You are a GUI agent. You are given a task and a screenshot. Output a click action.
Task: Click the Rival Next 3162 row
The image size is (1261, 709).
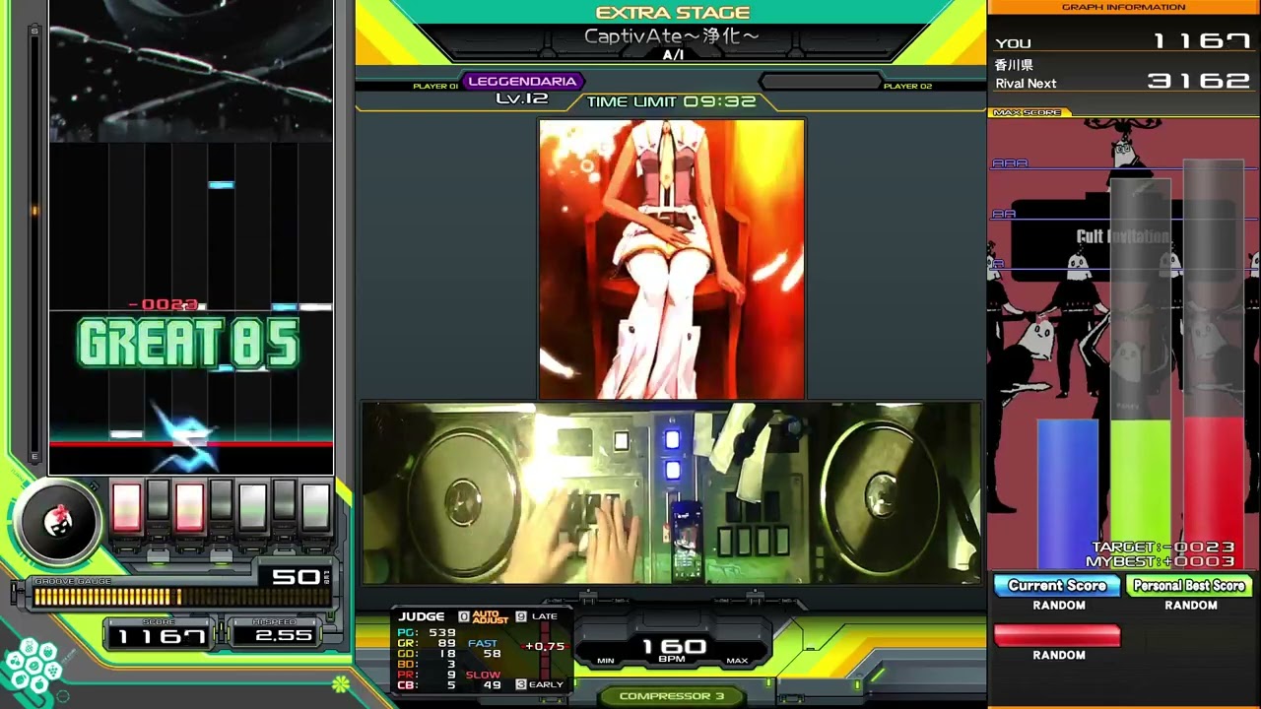pyautogui.click(x=1123, y=83)
